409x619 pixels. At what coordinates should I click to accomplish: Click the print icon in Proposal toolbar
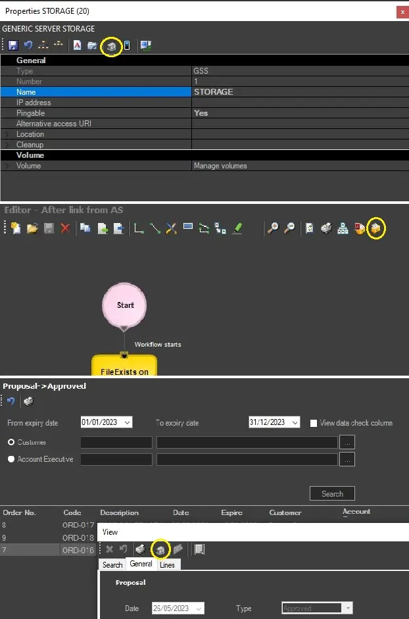tap(28, 401)
